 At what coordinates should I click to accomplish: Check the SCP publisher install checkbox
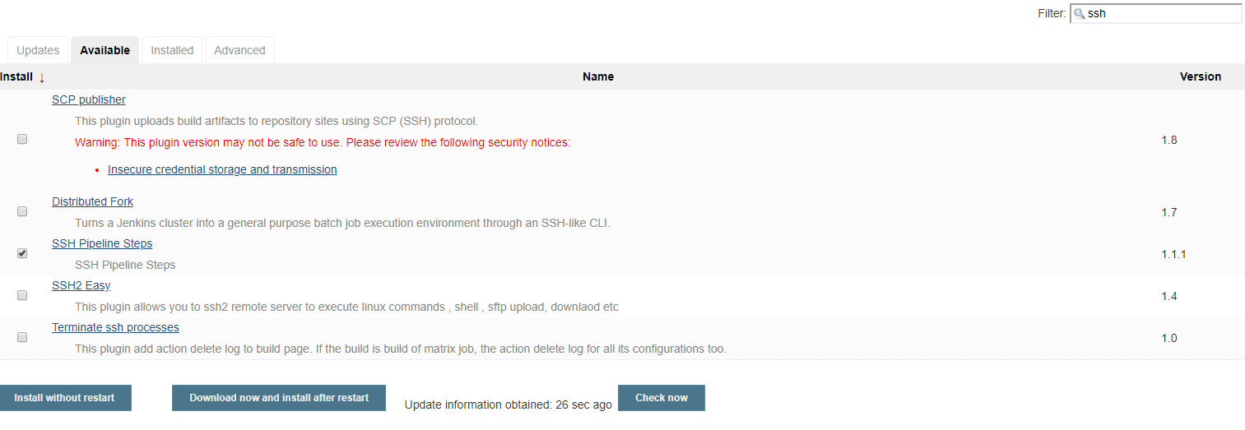(x=22, y=140)
